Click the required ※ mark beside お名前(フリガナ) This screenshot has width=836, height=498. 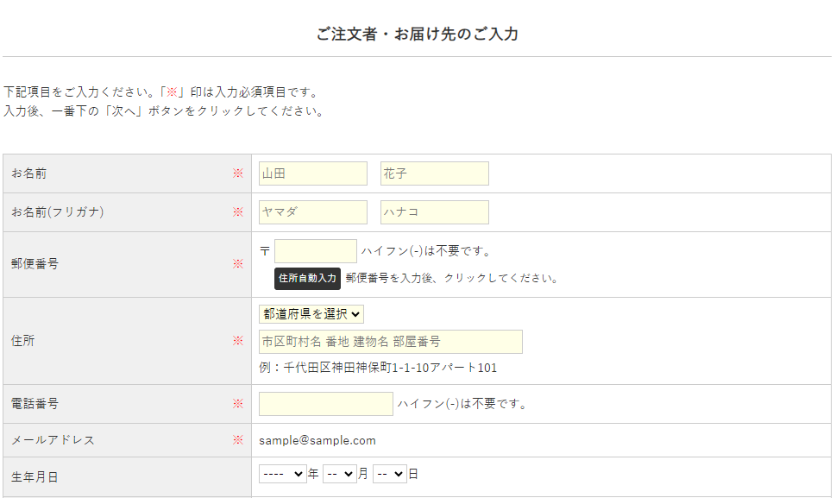click(x=238, y=212)
